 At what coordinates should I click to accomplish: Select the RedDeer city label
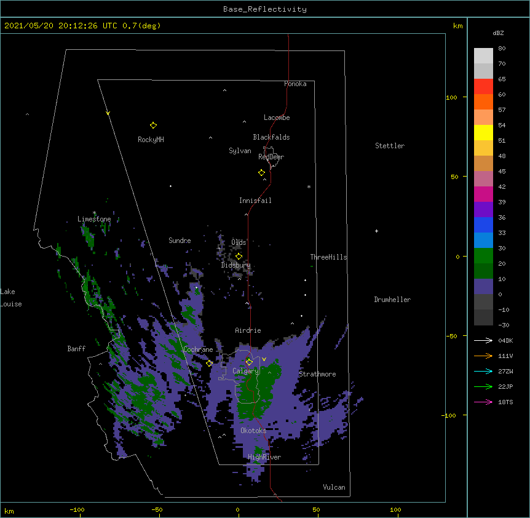[271, 157]
